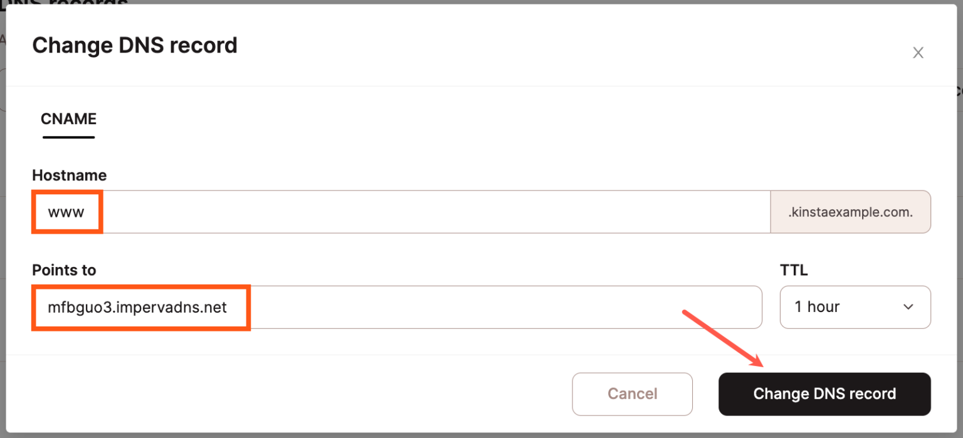Click the TTL dropdown chevron arrow
963x438 pixels.
(908, 307)
